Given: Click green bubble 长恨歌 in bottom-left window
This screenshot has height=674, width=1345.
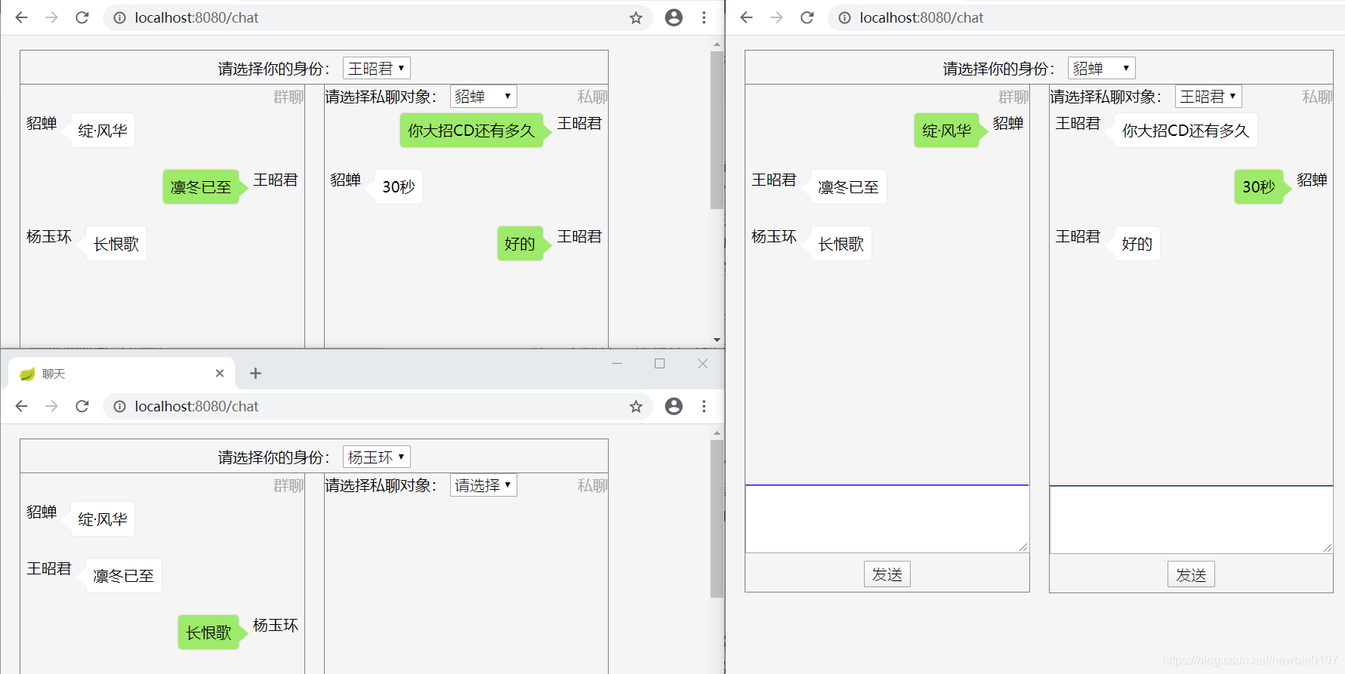Looking at the screenshot, I should 208,632.
